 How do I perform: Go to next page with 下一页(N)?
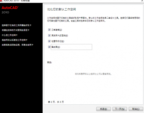pyautogui.click(x=120, y=109)
